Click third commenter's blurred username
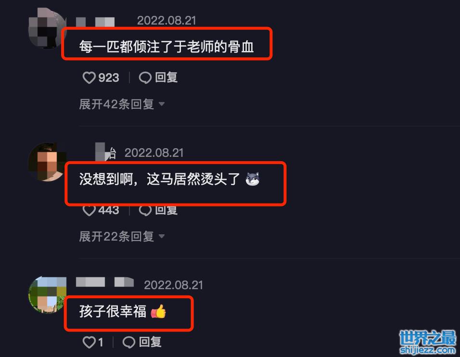 [105, 282]
